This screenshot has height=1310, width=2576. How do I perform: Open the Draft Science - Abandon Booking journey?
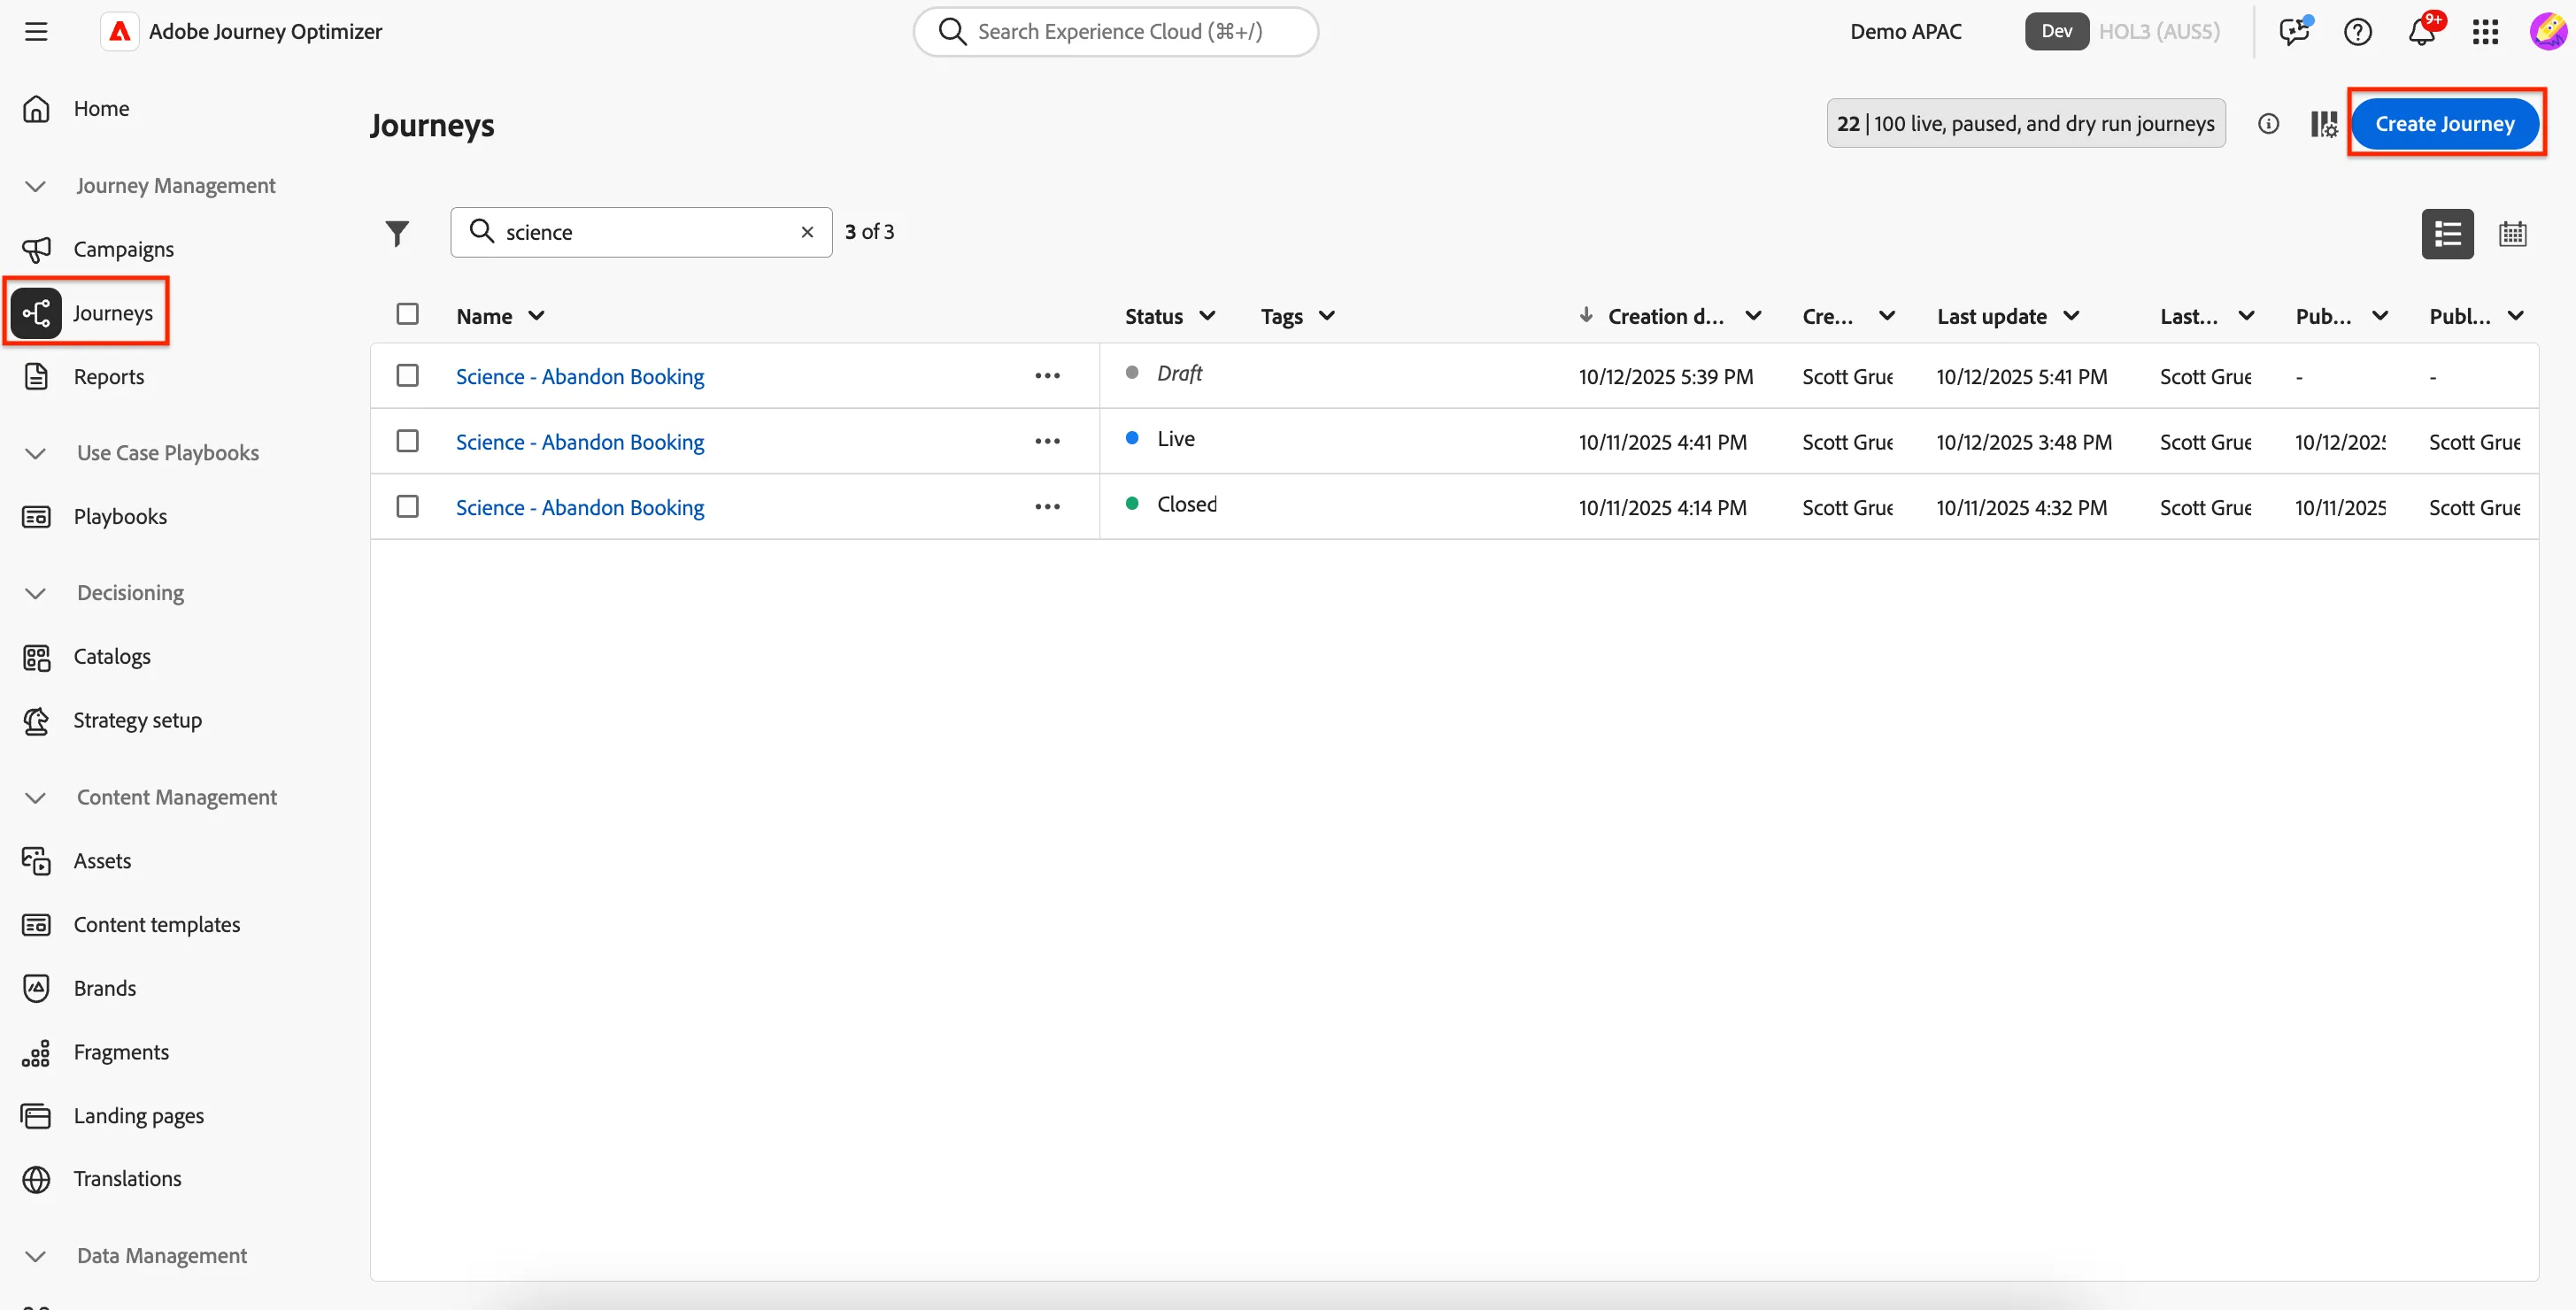click(x=580, y=377)
